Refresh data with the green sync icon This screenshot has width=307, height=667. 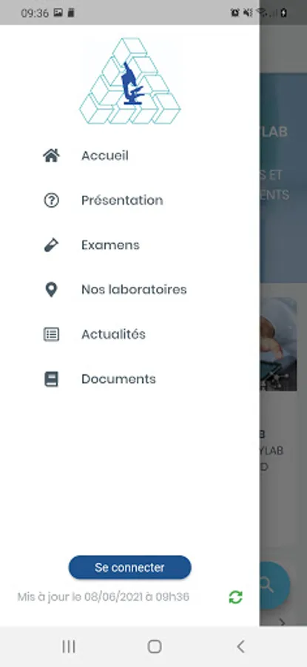[x=236, y=597]
